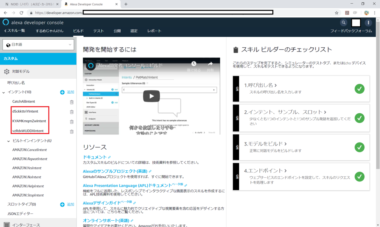Delete KYAMKmqmZwIntent using its trash icon
The width and height of the screenshot is (380, 227).
coord(72,121)
